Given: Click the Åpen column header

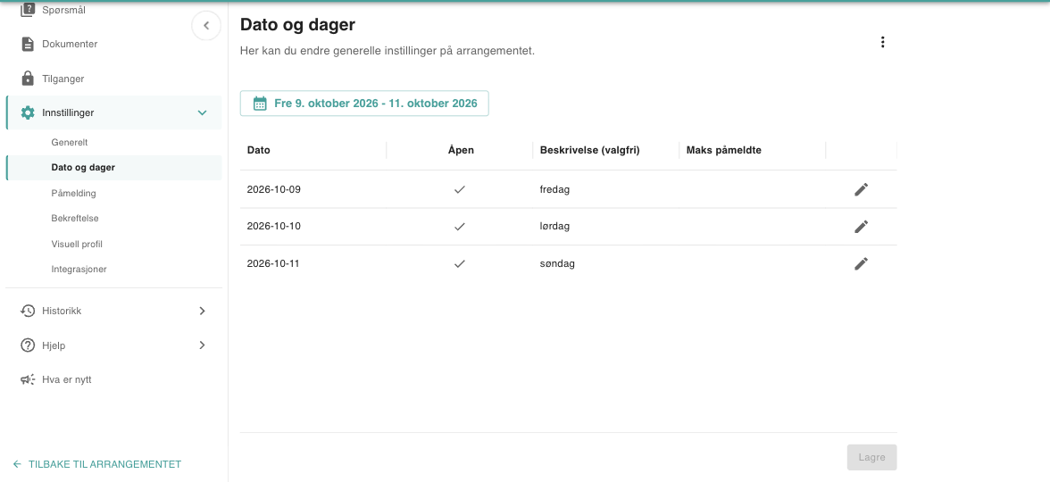Looking at the screenshot, I should [x=461, y=150].
